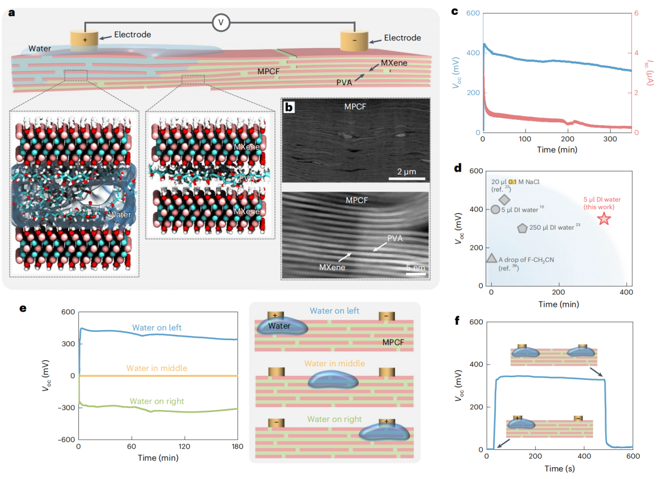Click the 'A drop of F-CH2CN' label

[x=526, y=259]
